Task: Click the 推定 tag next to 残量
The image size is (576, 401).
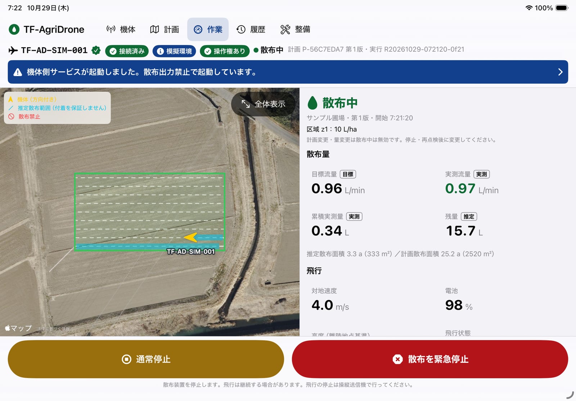Action: click(x=469, y=216)
